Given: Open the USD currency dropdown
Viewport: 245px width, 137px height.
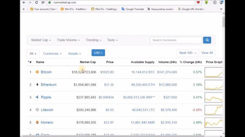Looking at the screenshot, I should click(98, 53).
